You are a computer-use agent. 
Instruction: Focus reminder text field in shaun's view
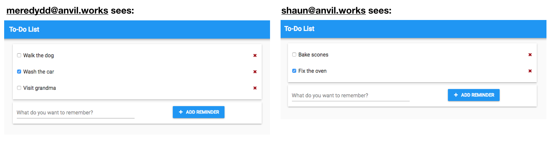(351, 95)
